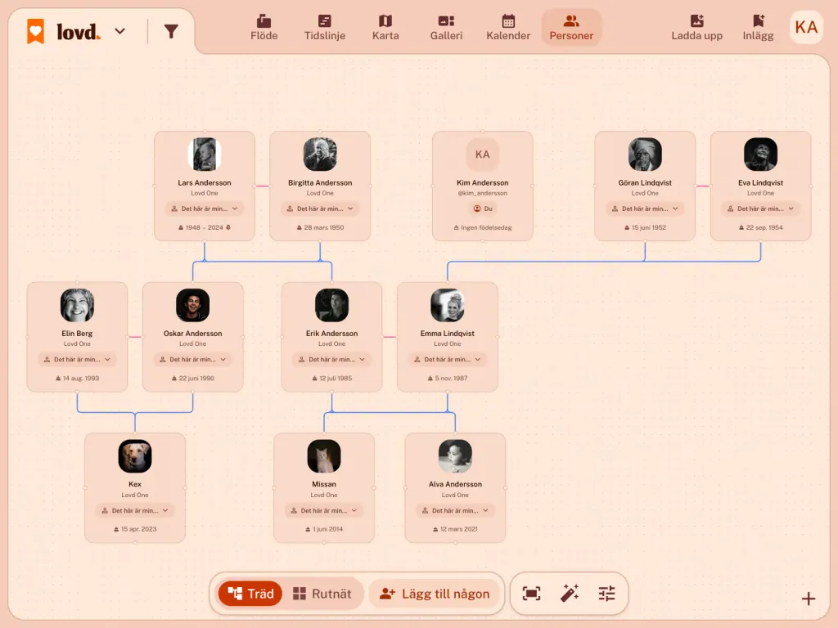Click Emma Lindqvist's name
Image resolution: width=838 pixels, height=628 pixels.
click(448, 334)
